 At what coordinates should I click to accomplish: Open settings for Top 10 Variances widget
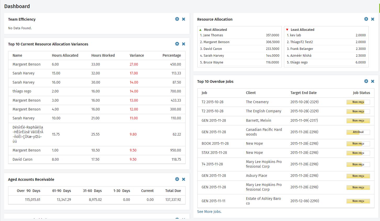point(177,44)
